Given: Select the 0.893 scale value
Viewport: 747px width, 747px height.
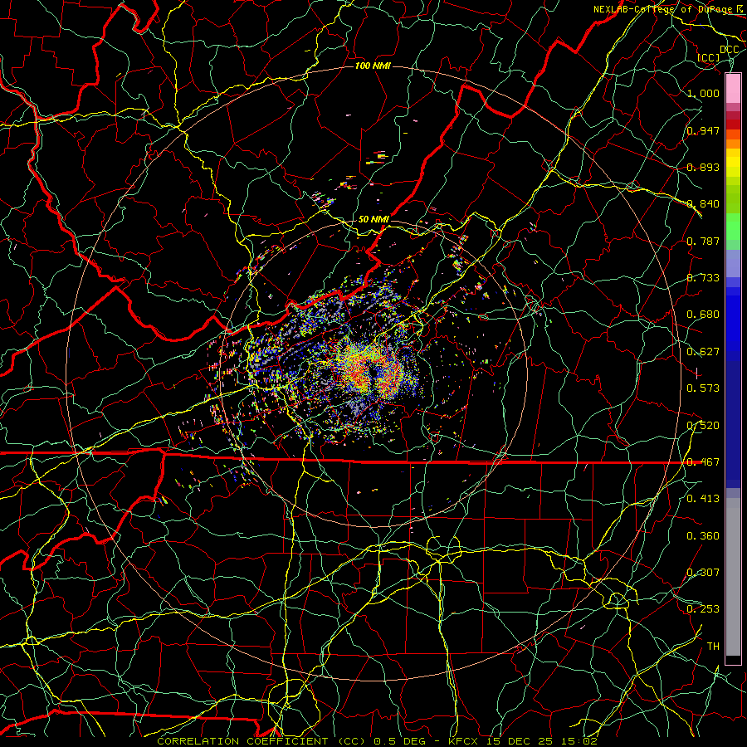Looking at the screenshot, I should pos(703,167).
